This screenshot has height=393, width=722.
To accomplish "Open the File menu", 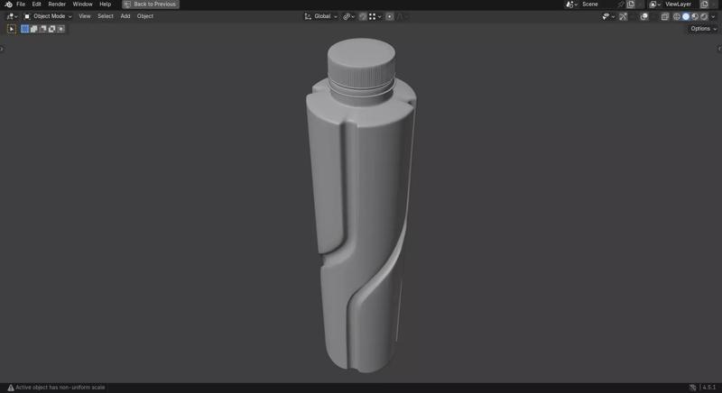I will click(x=21, y=5).
